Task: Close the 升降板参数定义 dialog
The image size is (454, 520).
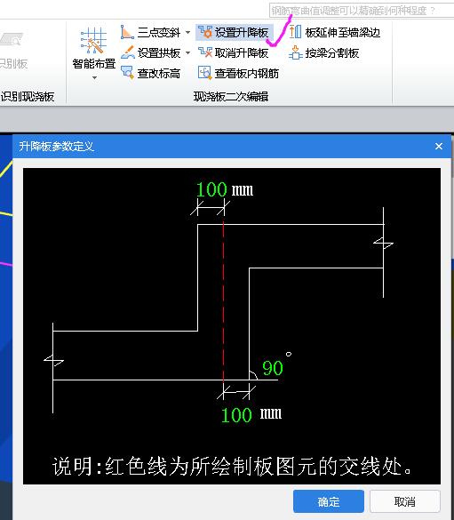Action: pyautogui.click(x=439, y=147)
